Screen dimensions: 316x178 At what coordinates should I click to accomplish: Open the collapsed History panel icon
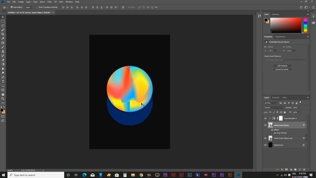[259, 16]
